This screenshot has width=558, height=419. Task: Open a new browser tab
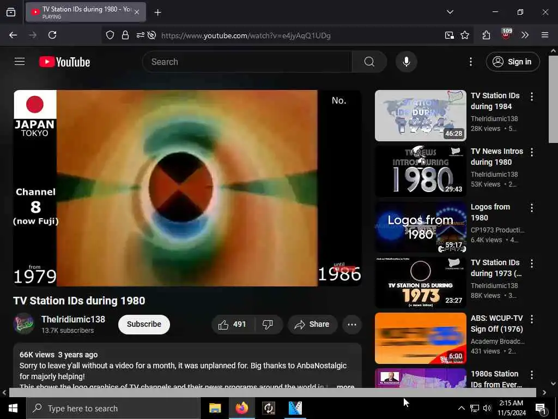tap(157, 13)
